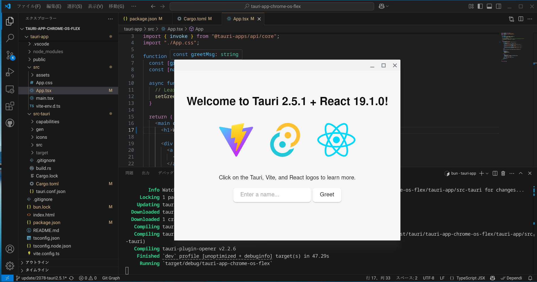Open Git Graph from the status bar

111,278
